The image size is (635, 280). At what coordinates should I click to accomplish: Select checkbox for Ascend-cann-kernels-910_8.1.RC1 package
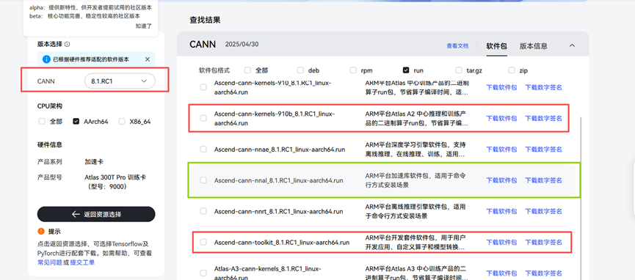click(203, 87)
